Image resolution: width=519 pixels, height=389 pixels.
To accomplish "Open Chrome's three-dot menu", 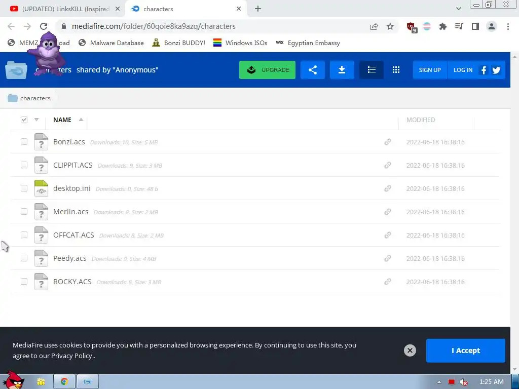I will coord(508,26).
